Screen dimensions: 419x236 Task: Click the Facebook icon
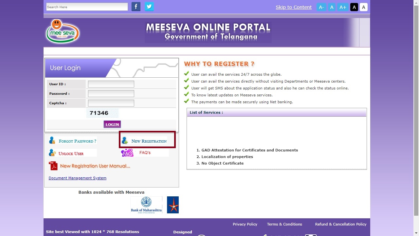click(136, 7)
